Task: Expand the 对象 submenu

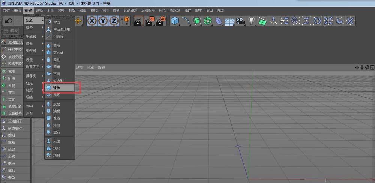Action: coord(34,21)
